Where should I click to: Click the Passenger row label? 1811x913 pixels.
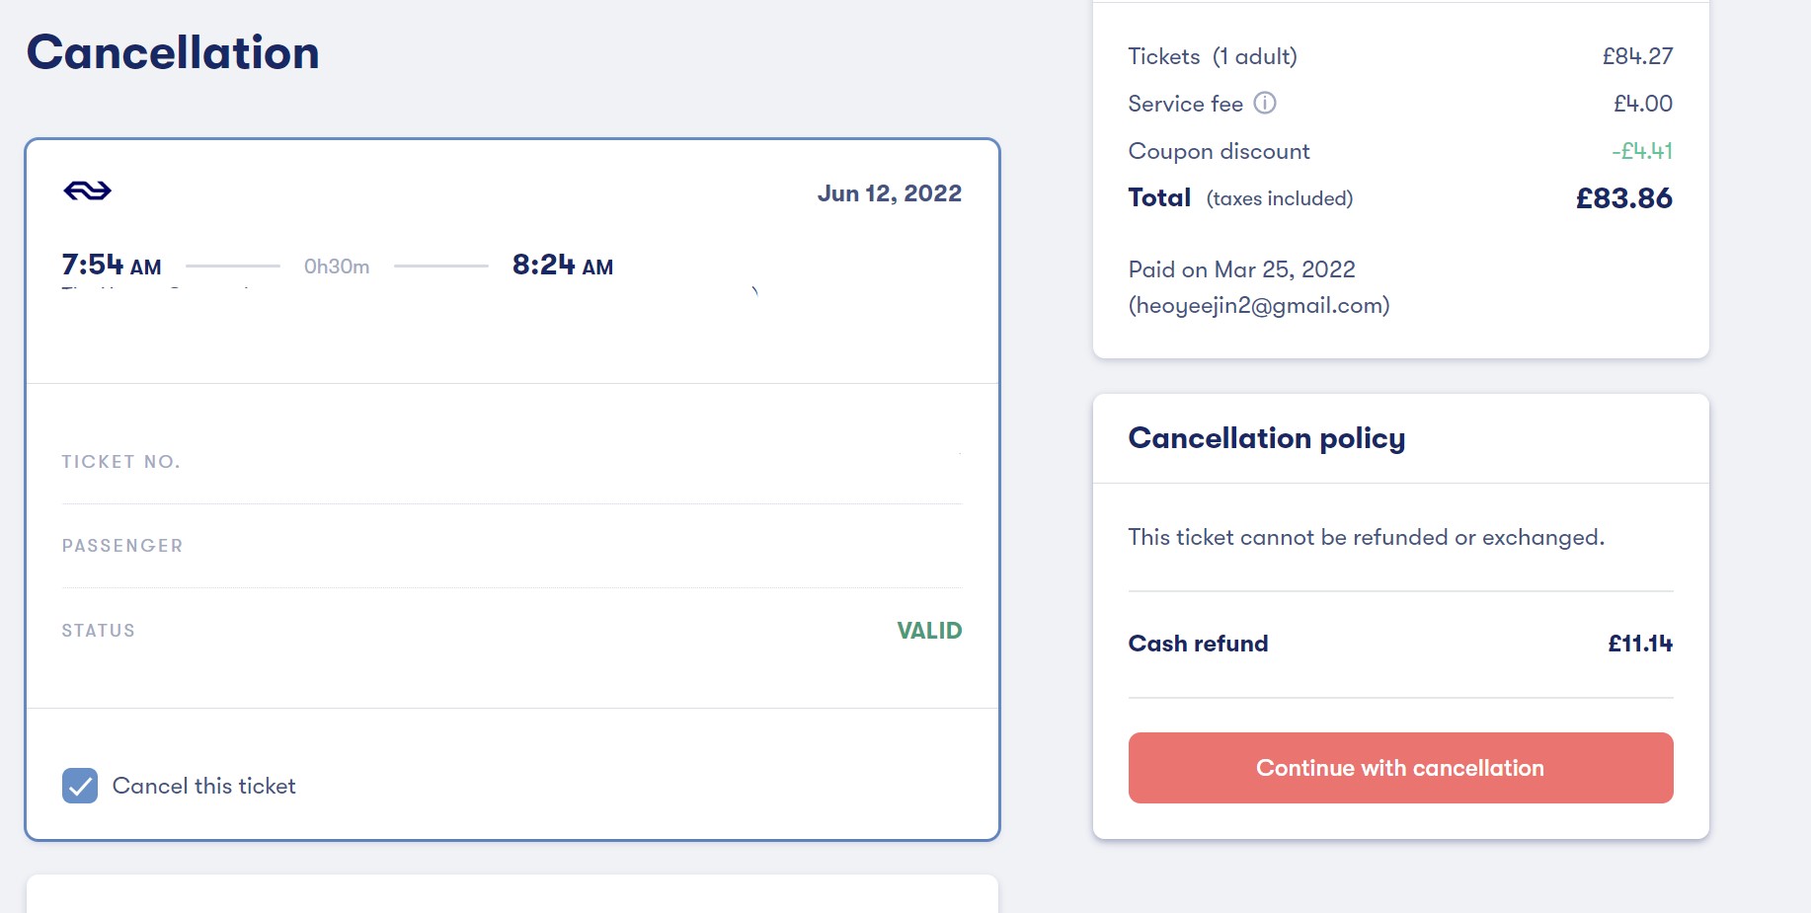coord(122,546)
